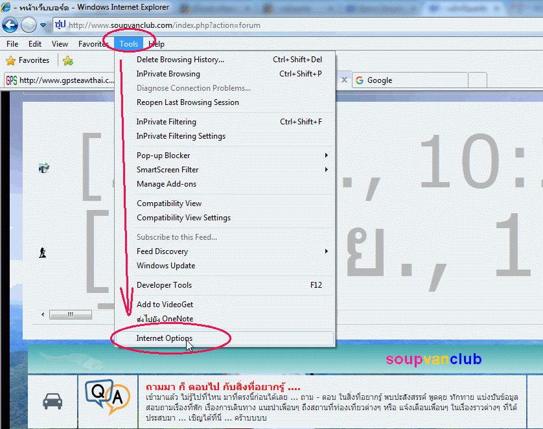This screenshot has width=543, height=429.
Task: Toggle Compatibility View
Action: [225, 203]
